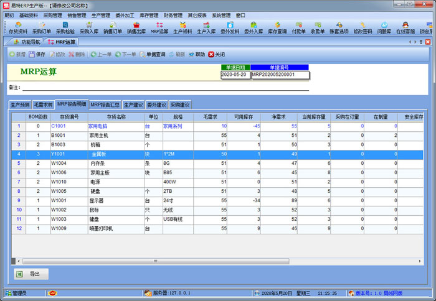Open the 存货资料 inventory data toolbar icon
The height and width of the screenshot is (301, 436).
(x=17, y=27)
